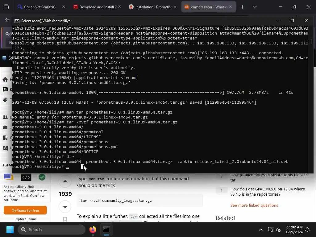The height and width of the screenshot is (237, 316).
Task: Upvote the answer with 1939 votes
Action: coord(65,181)
